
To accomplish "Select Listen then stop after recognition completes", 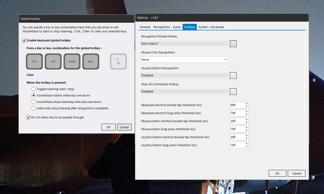I will (x=34, y=108).
